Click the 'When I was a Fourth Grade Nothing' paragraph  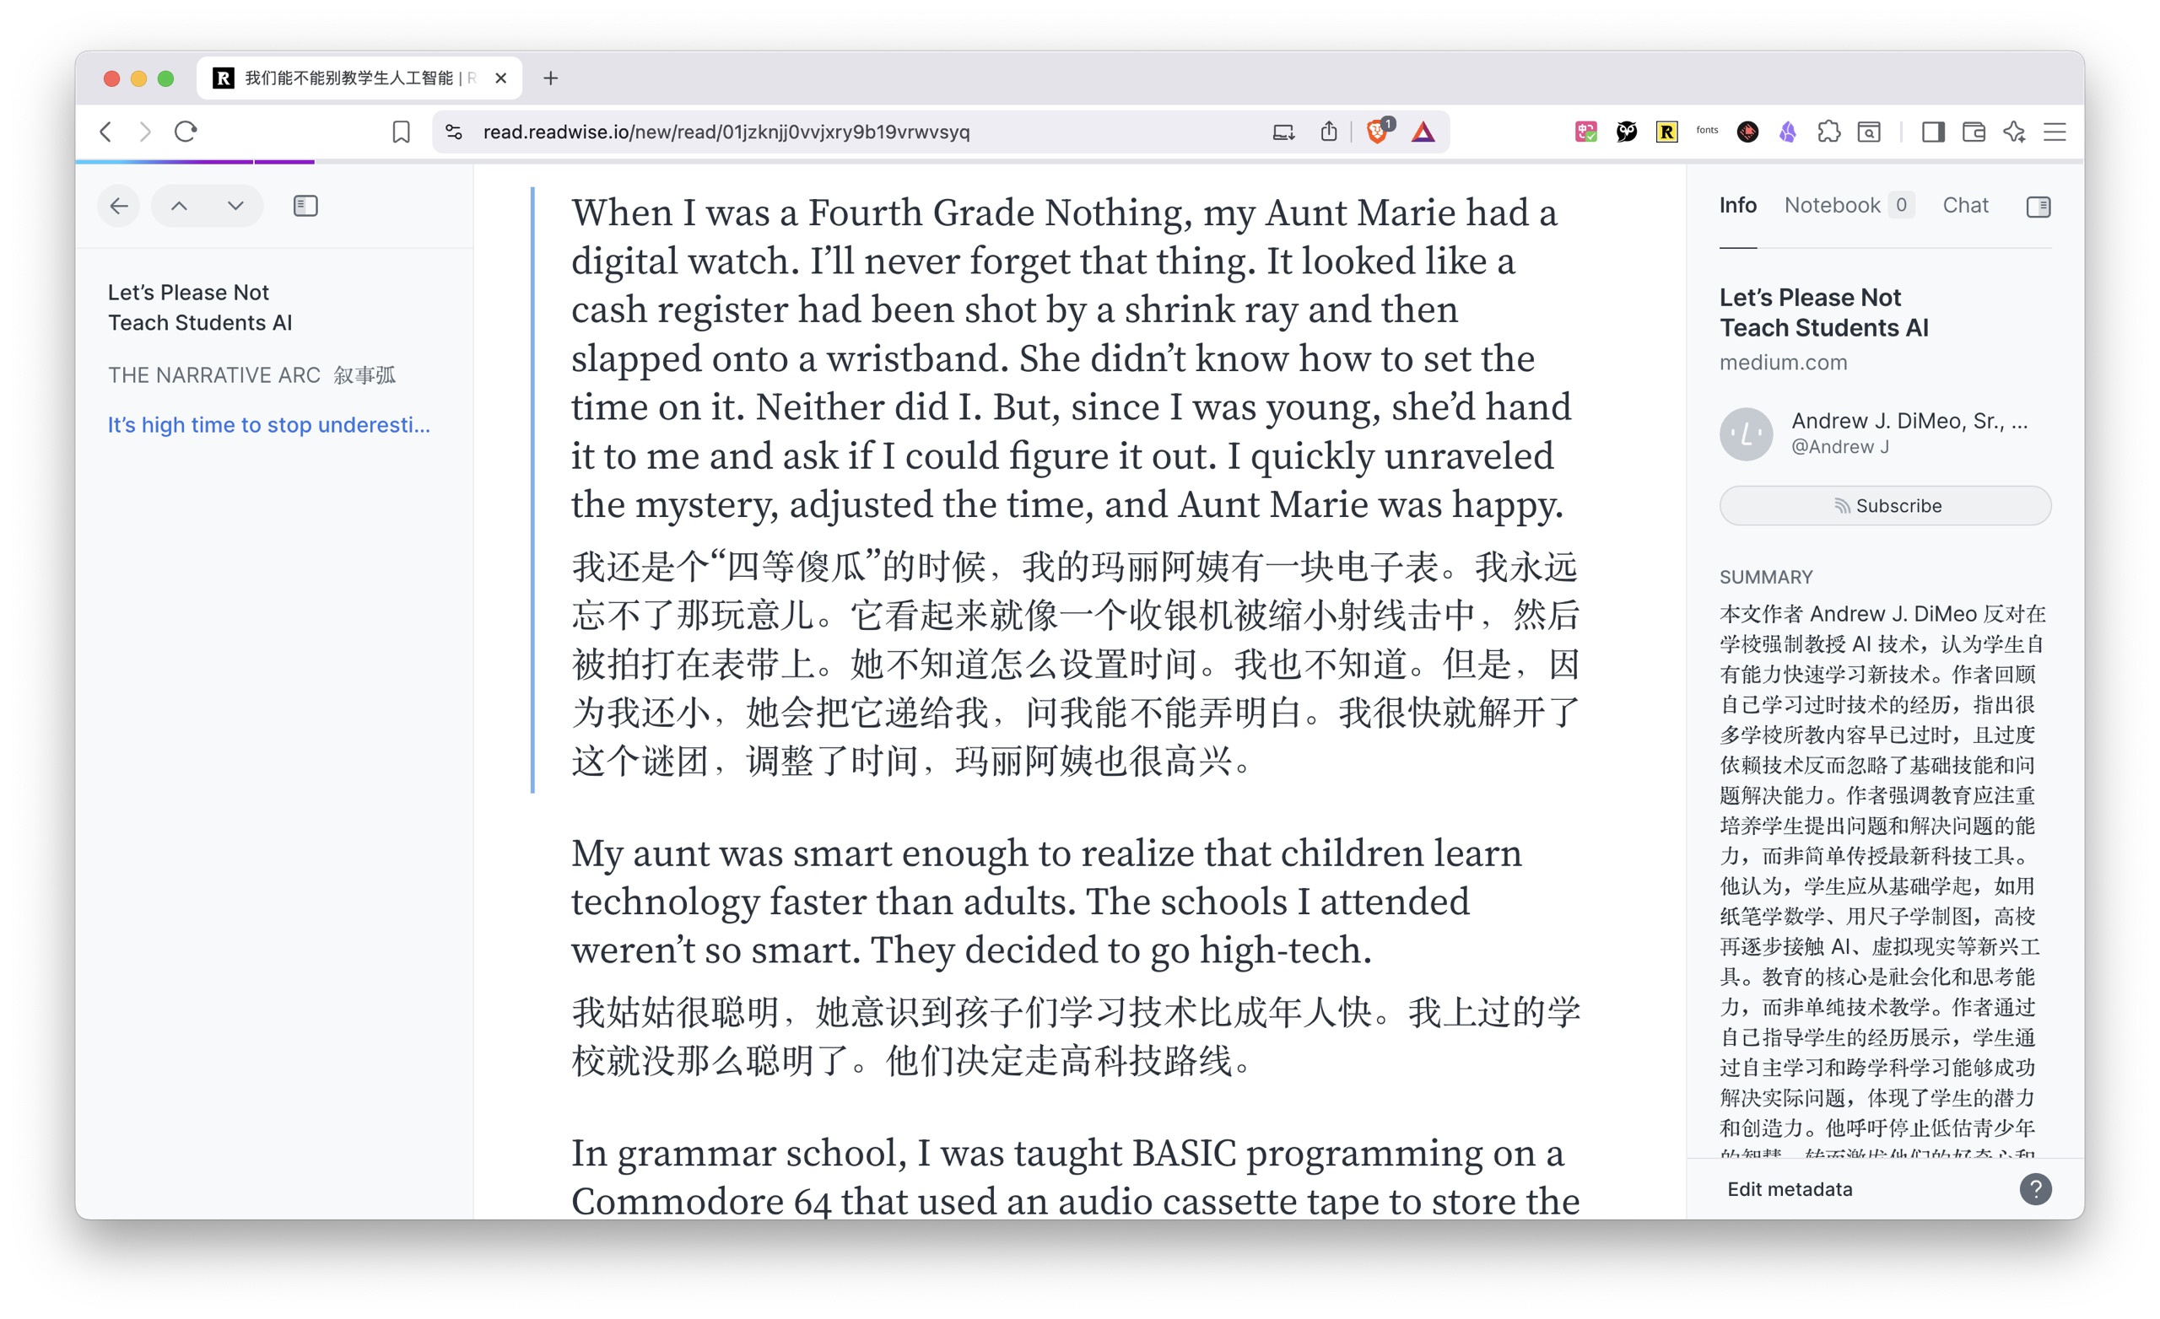(1072, 358)
